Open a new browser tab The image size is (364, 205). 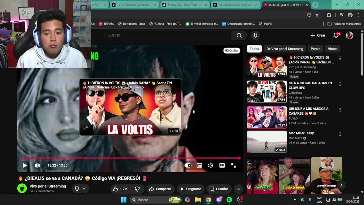click(315, 5)
